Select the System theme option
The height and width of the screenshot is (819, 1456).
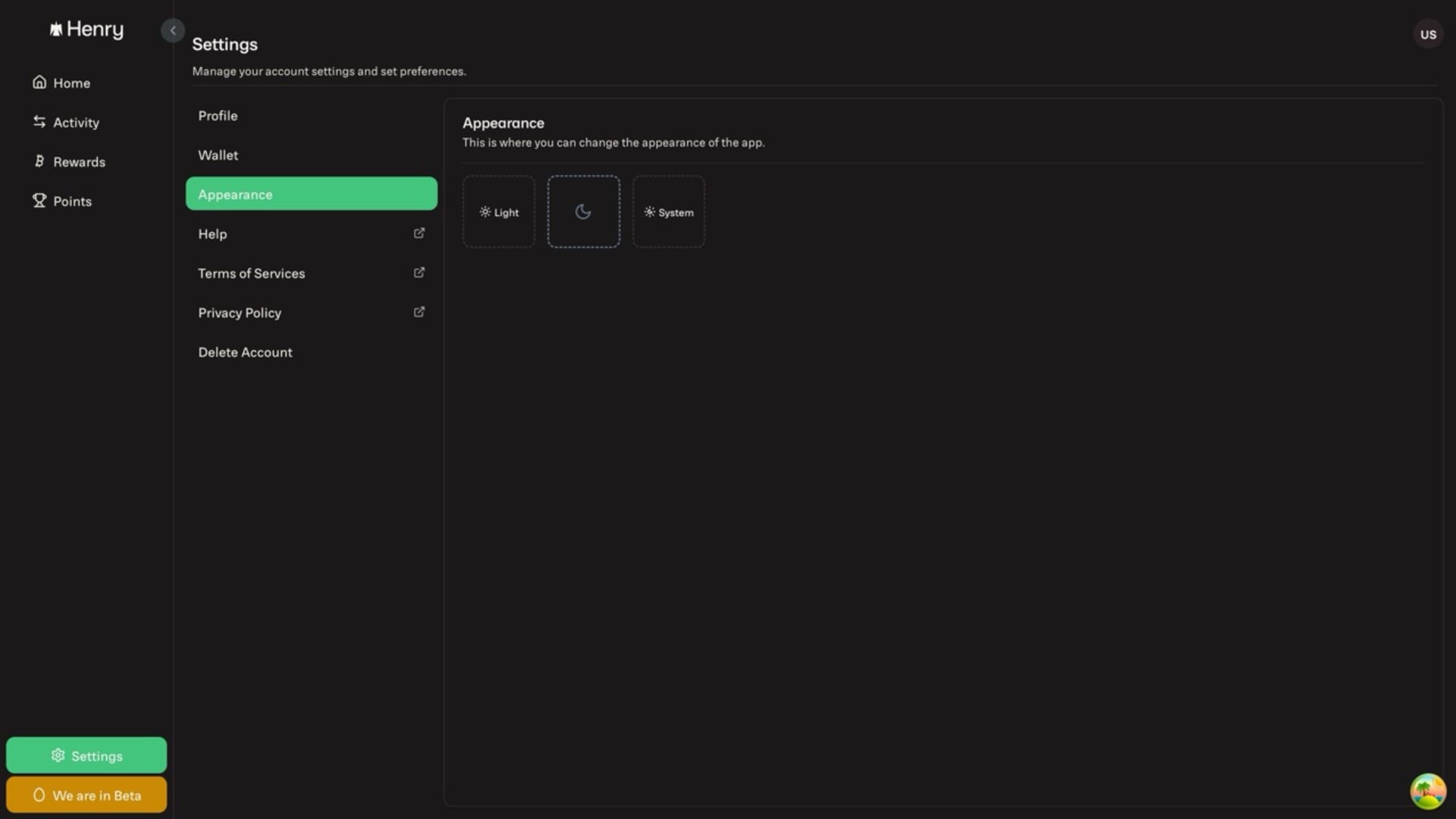668,212
